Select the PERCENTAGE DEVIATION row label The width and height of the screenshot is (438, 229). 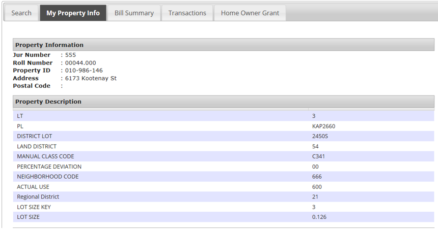pos(49,167)
